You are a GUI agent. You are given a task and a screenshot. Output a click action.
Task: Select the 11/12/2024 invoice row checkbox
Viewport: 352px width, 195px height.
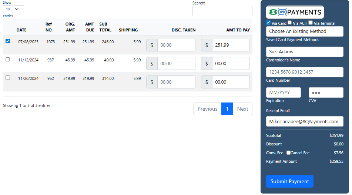[8, 59]
